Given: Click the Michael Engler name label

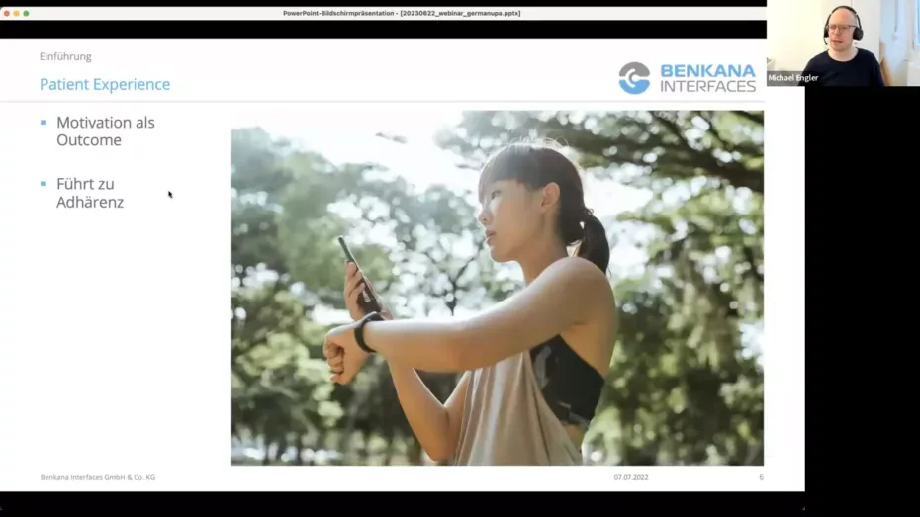Looking at the screenshot, I should point(793,78).
